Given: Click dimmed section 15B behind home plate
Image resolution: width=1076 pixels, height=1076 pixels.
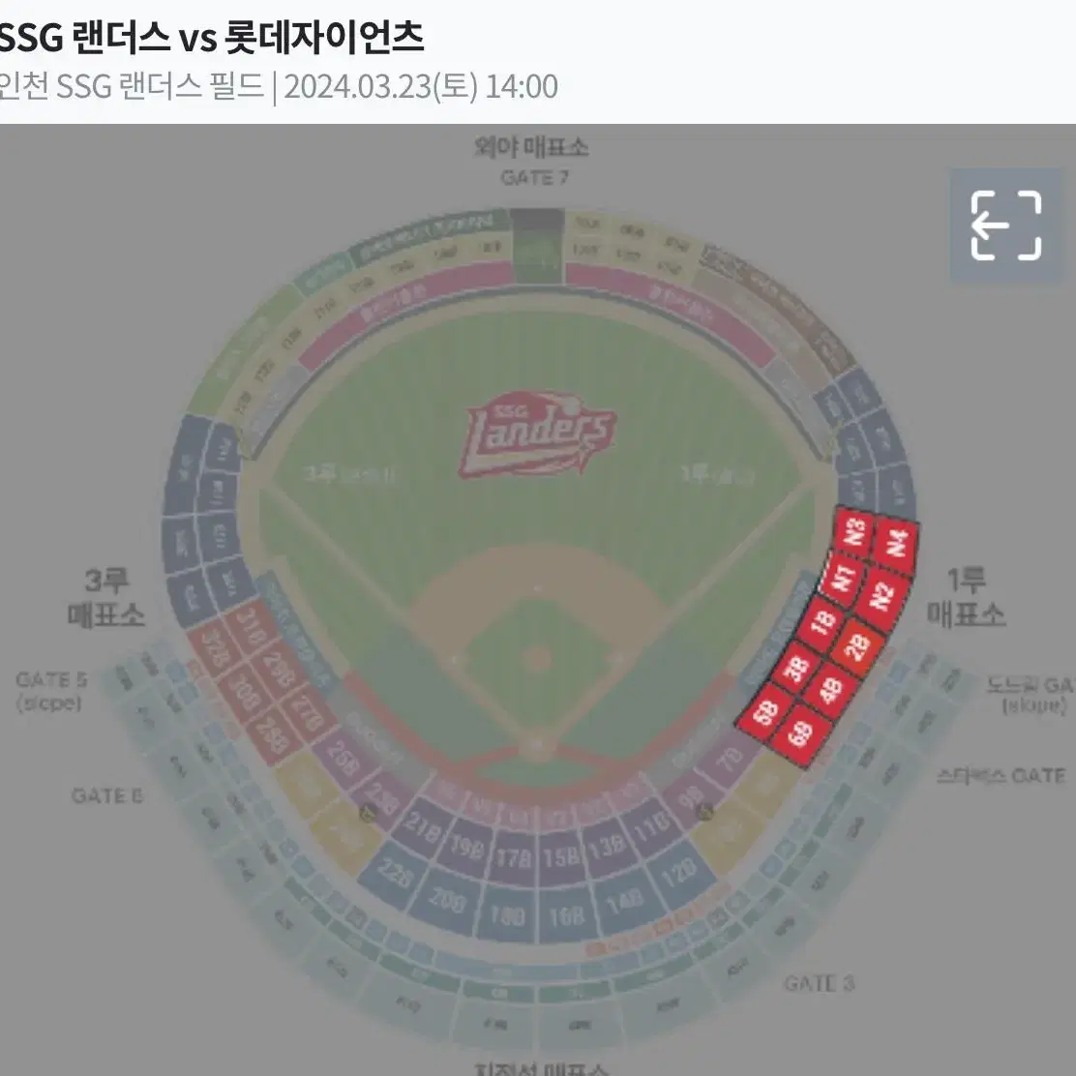Looking at the screenshot, I should 561,857.
